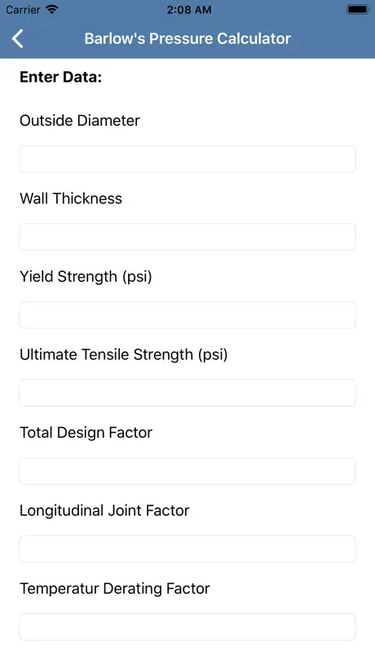
Task: Select the Longitudinal Joint Factor label
Action: (104, 510)
